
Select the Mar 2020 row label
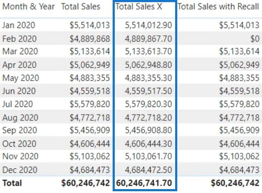(x=20, y=51)
